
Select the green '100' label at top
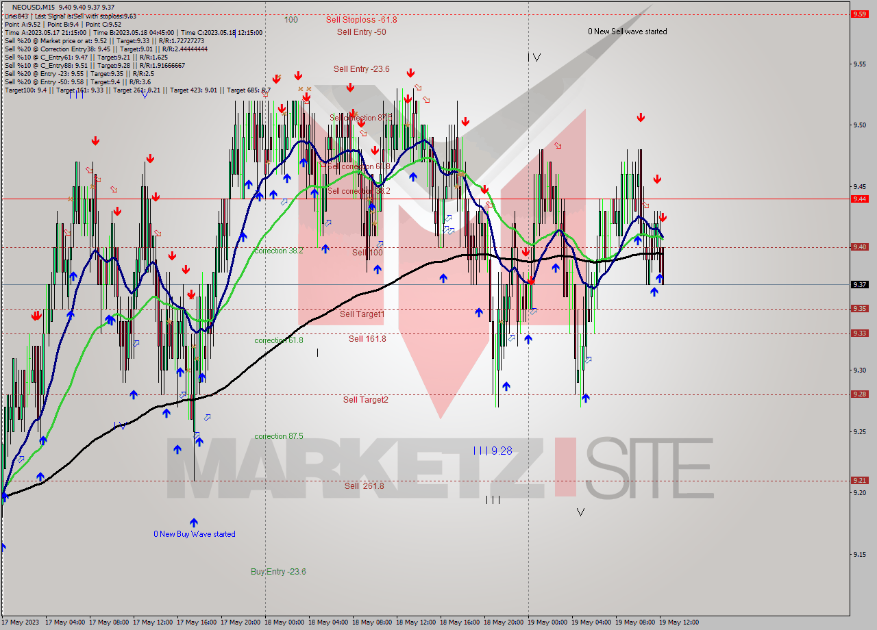click(x=291, y=20)
